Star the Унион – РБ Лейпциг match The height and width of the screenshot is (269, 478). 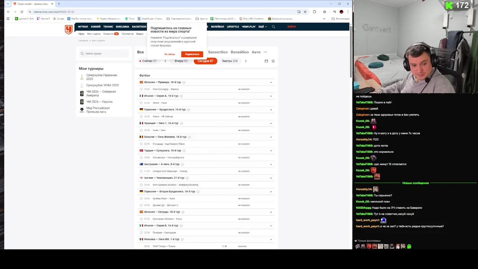point(141,117)
